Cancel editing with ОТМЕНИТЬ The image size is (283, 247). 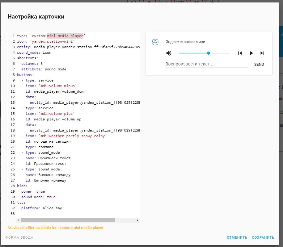[237, 237]
